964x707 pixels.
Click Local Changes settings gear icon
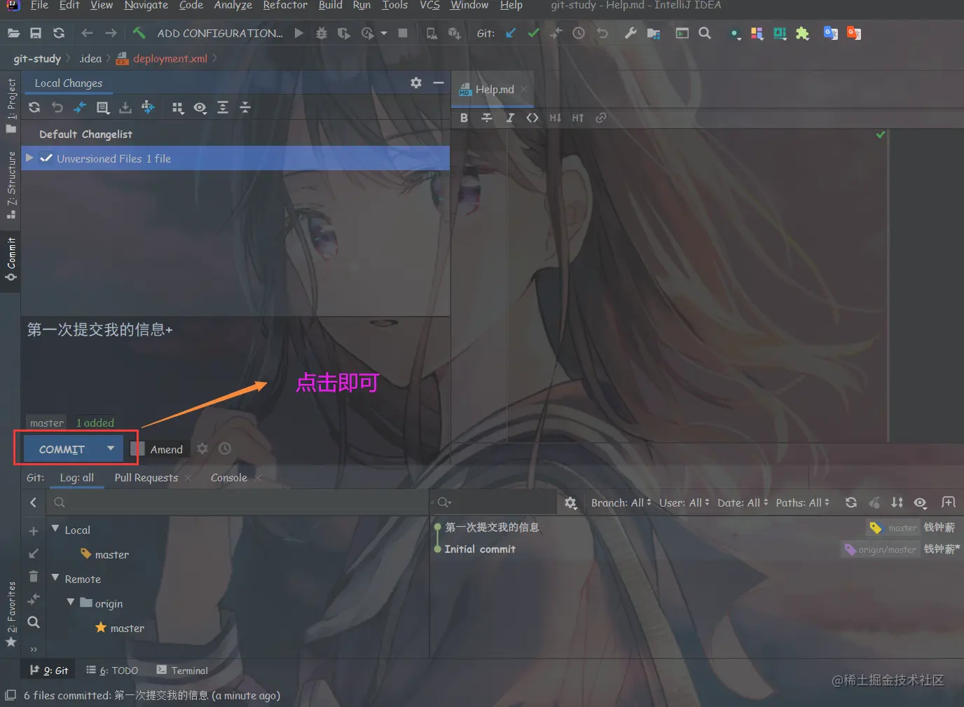pyautogui.click(x=416, y=83)
